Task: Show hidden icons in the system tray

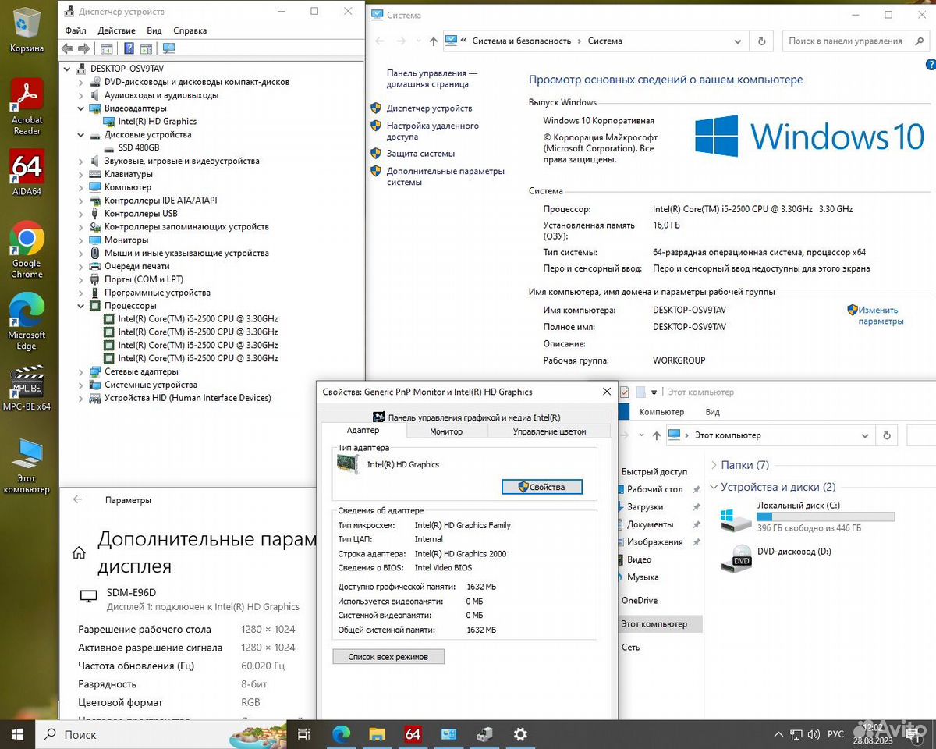Action: pyautogui.click(x=777, y=735)
